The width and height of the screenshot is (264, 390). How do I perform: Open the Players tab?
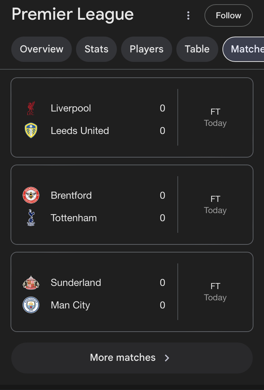click(146, 49)
